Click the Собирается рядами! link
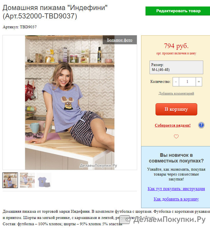Image resolution: width=210 pixels, height=229 pixels. coord(173,125)
